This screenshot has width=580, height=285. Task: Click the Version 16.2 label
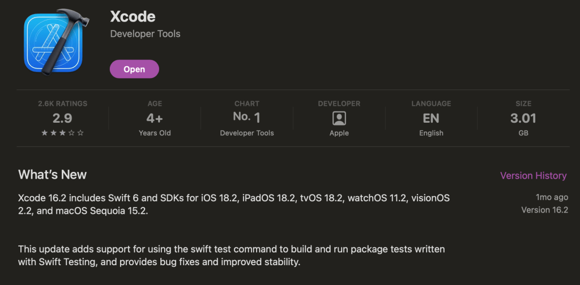(544, 210)
